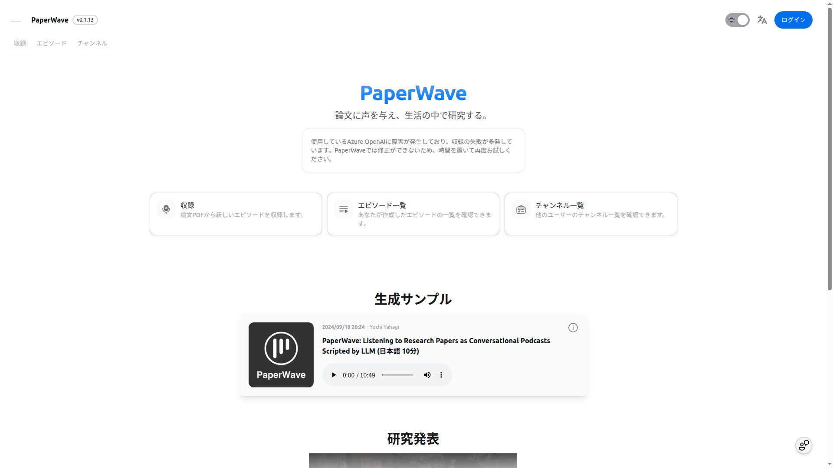
Task: Click the v0.1.13 version badge
Action: (x=85, y=20)
